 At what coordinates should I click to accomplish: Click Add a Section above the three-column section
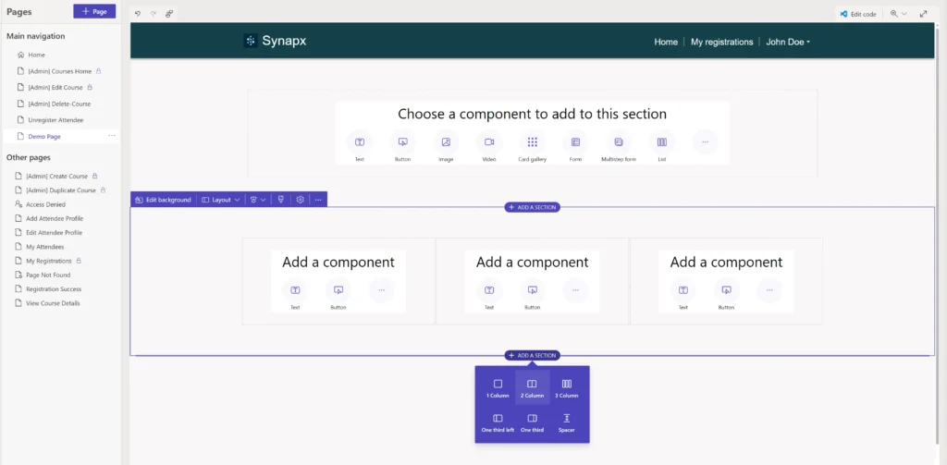pyautogui.click(x=532, y=207)
